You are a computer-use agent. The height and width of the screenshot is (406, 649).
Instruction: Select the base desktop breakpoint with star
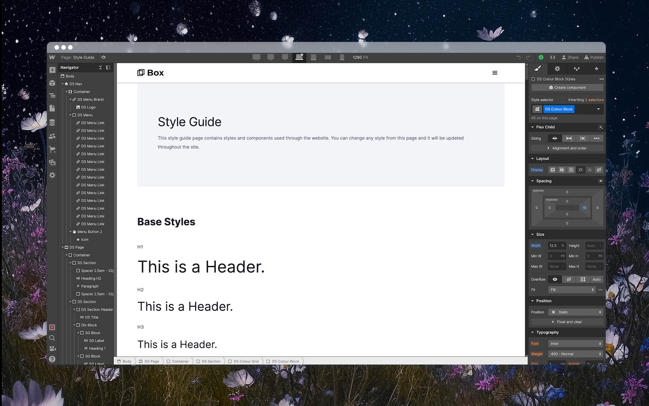[299, 57]
